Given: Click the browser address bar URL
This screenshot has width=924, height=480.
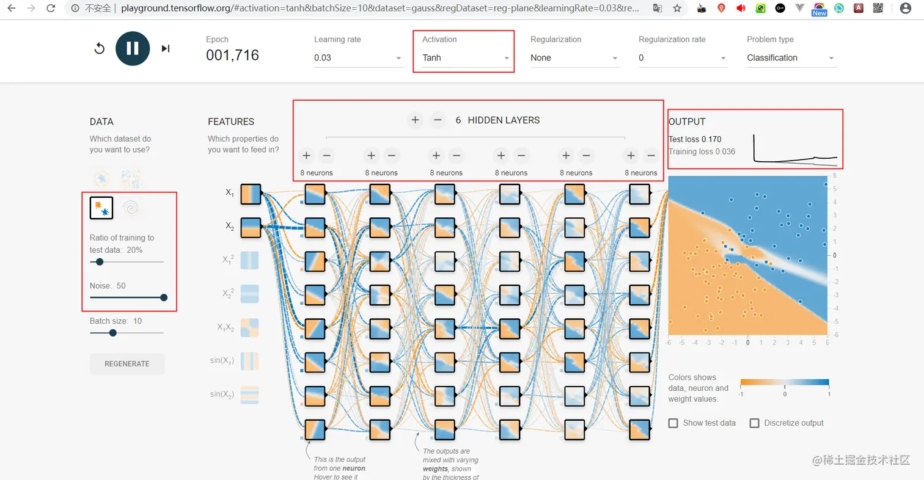Looking at the screenshot, I should pyautogui.click(x=381, y=9).
